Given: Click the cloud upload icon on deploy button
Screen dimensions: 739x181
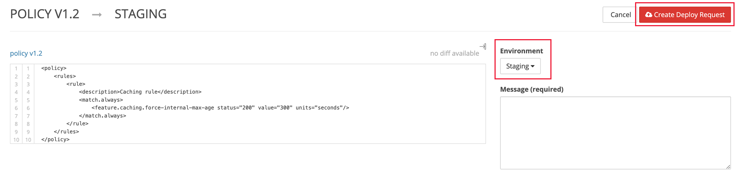Looking at the screenshot, I should coord(648,15).
